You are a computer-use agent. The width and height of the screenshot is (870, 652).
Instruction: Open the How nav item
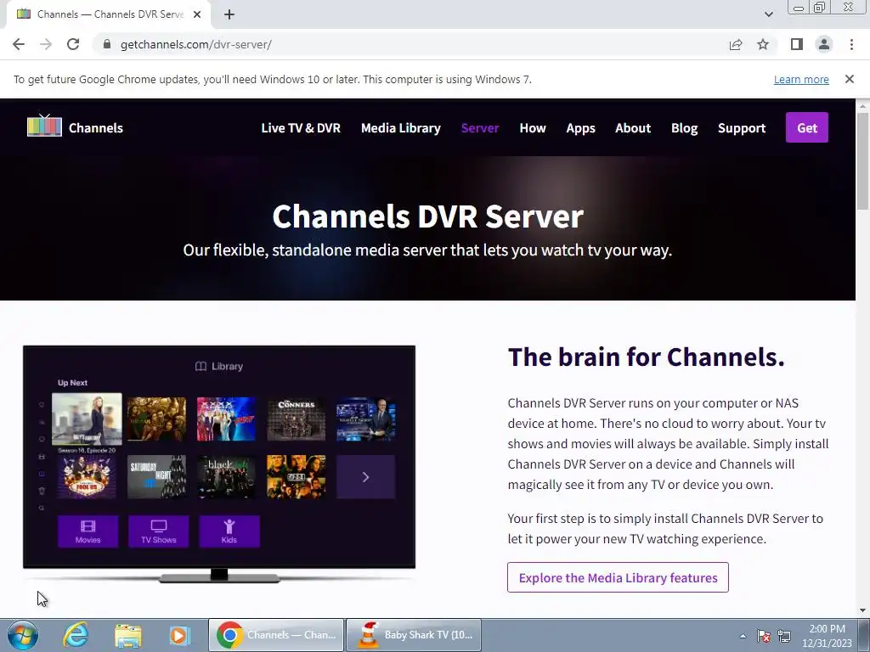533,128
